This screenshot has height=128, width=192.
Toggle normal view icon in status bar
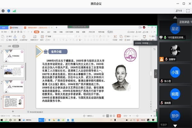click(108, 116)
